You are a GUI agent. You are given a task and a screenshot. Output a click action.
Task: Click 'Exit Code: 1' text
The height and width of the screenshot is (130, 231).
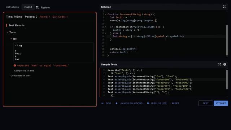coord(60,17)
